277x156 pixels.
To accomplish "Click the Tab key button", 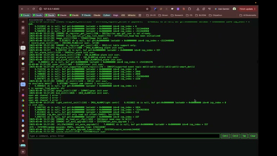I will coord(244,136).
